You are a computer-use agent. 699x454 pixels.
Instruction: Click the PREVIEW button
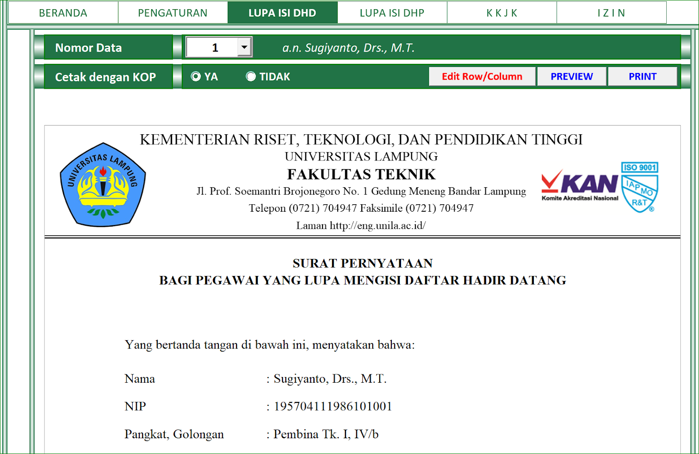(572, 76)
